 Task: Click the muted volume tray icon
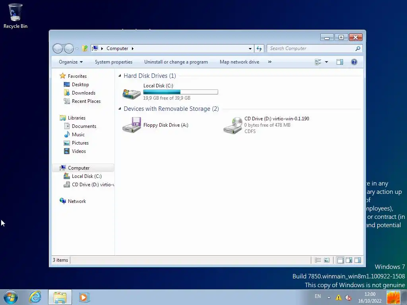348,298
